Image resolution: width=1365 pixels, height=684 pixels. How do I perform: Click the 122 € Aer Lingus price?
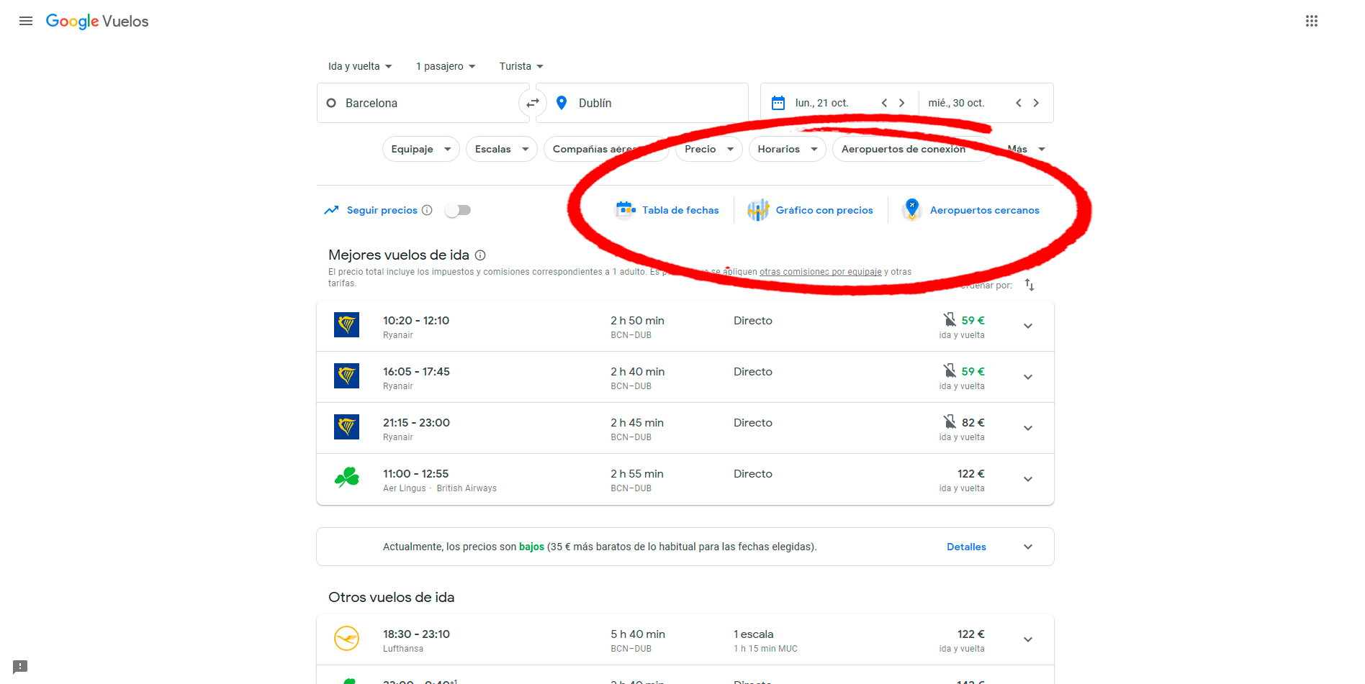pyautogui.click(x=970, y=473)
